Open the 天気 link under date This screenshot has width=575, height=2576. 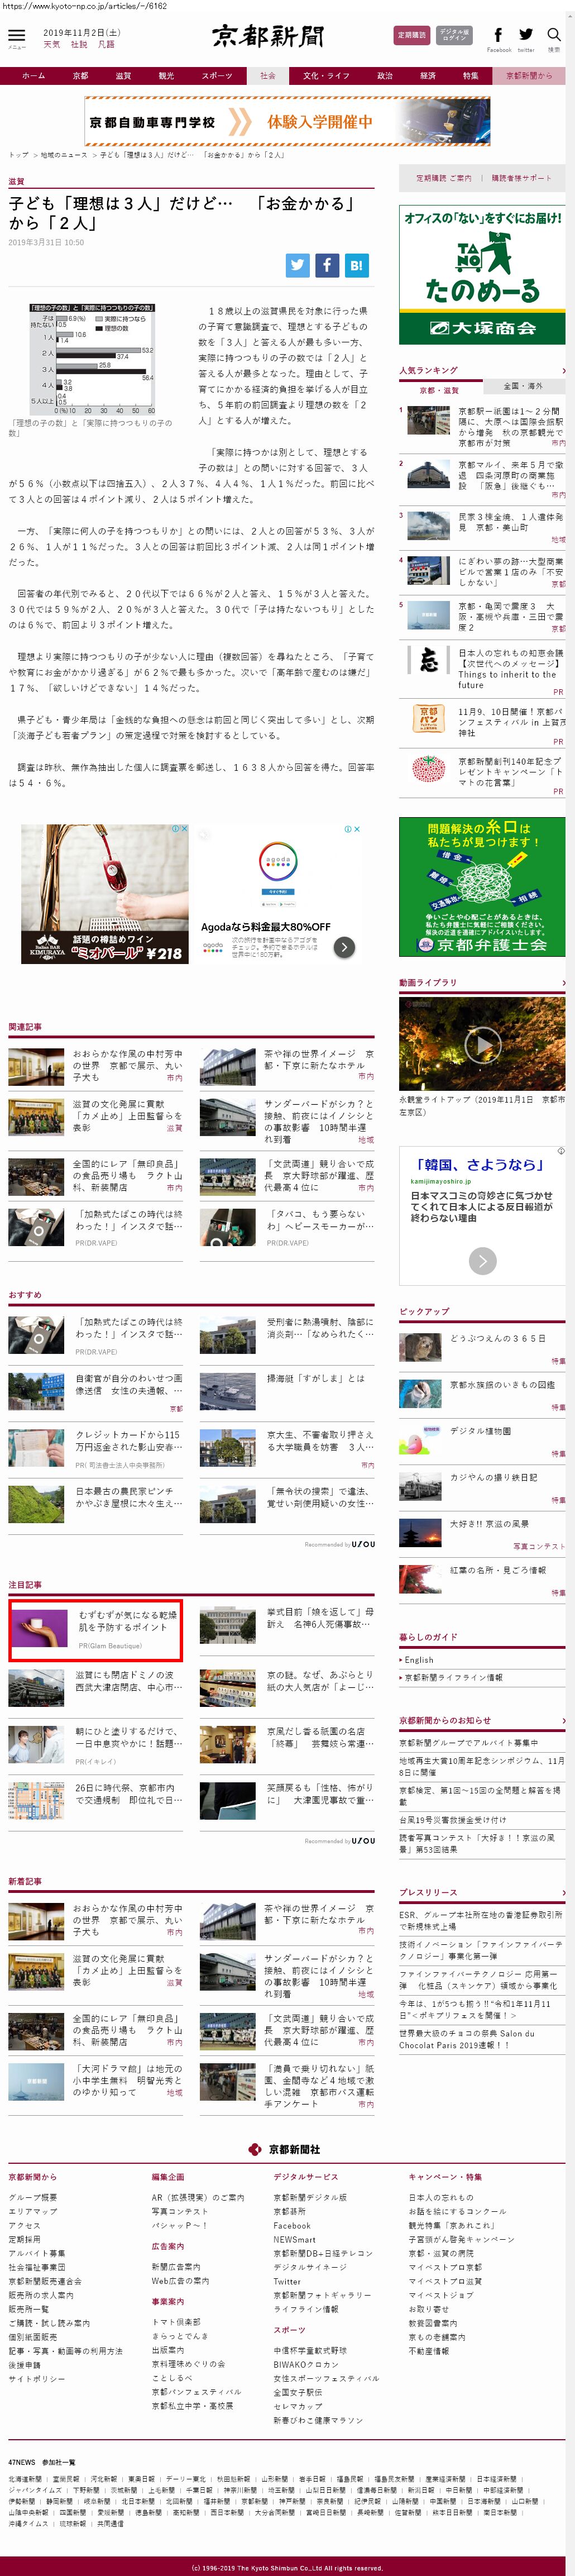[x=51, y=45]
